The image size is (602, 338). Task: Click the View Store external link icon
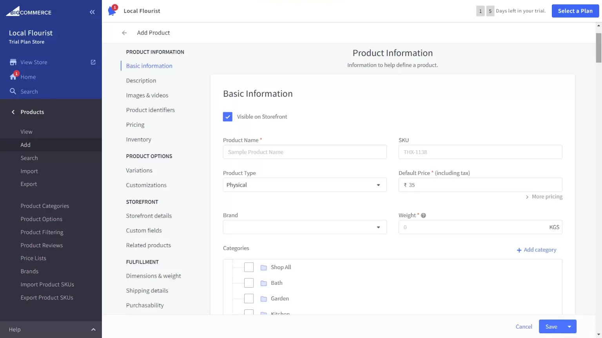click(x=93, y=62)
